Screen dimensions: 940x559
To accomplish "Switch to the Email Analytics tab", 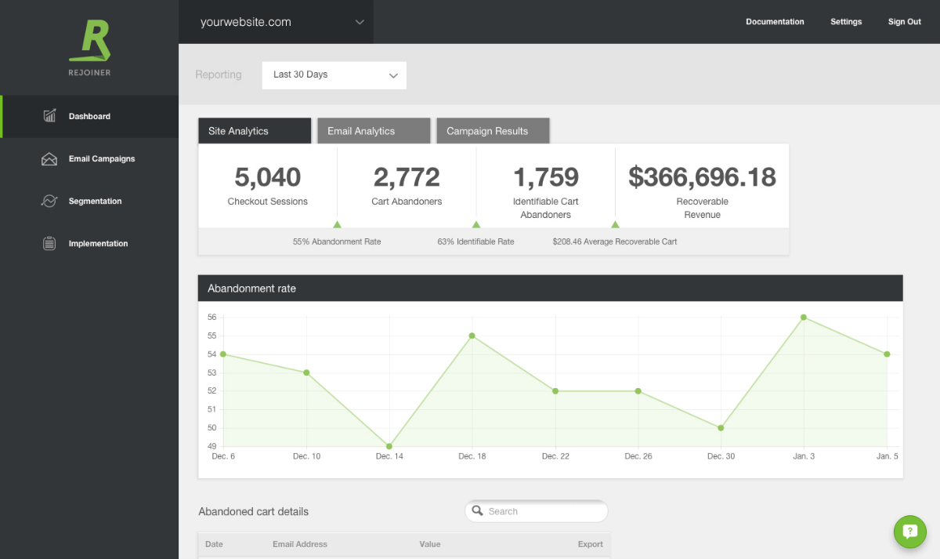I will 374,130.
